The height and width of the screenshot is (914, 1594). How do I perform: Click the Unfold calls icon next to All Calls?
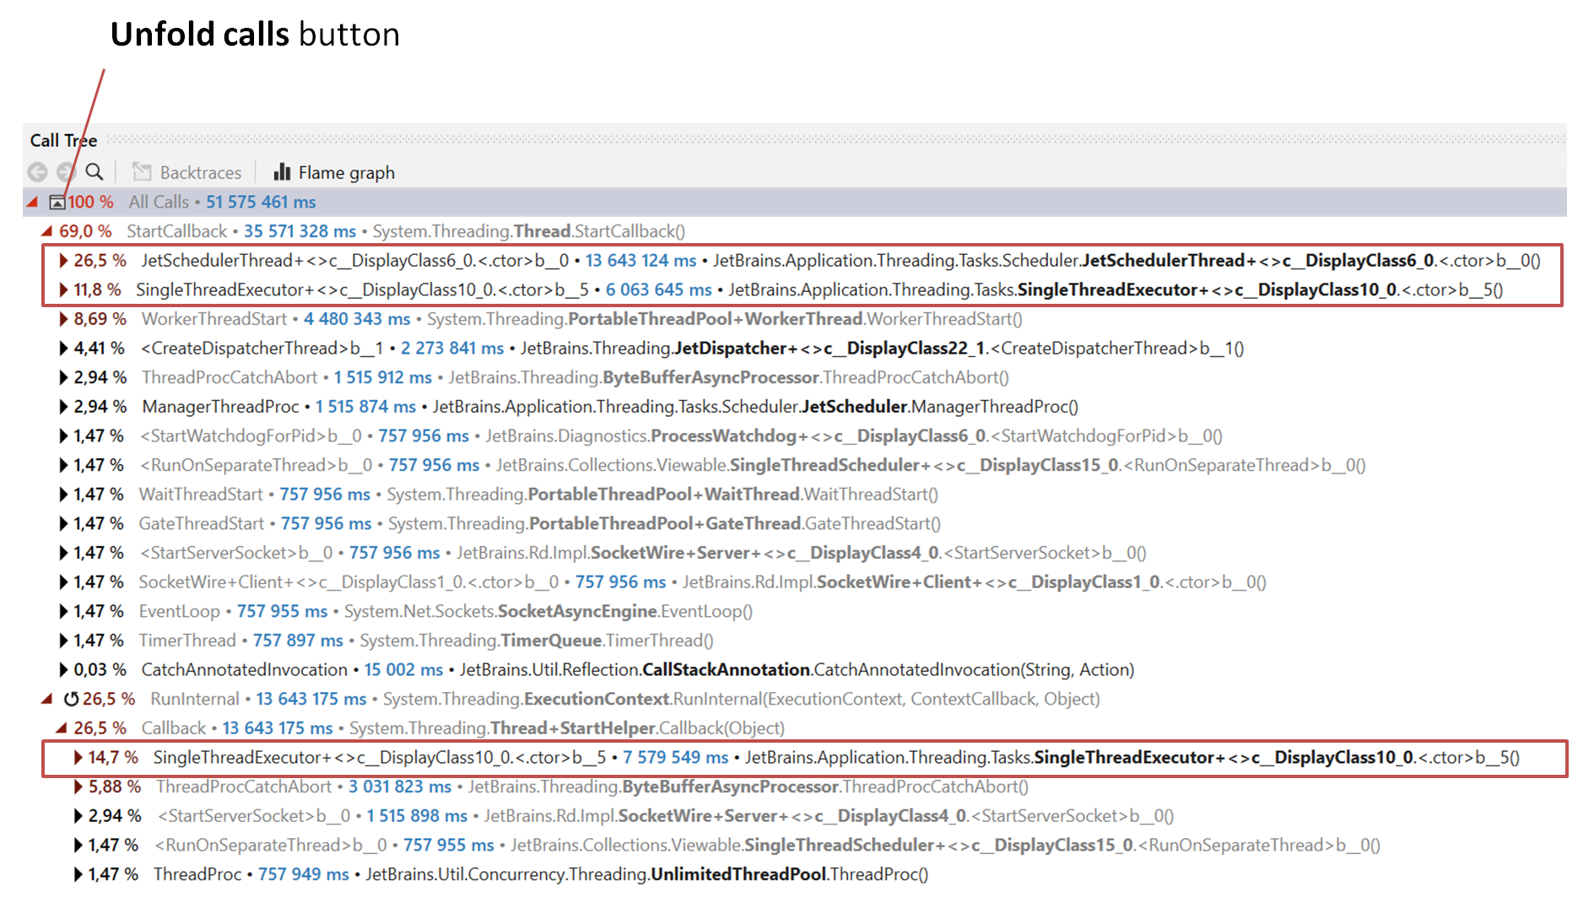click(x=56, y=202)
